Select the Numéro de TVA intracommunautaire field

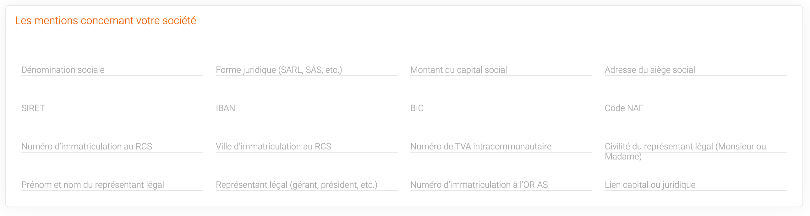(501, 147)
